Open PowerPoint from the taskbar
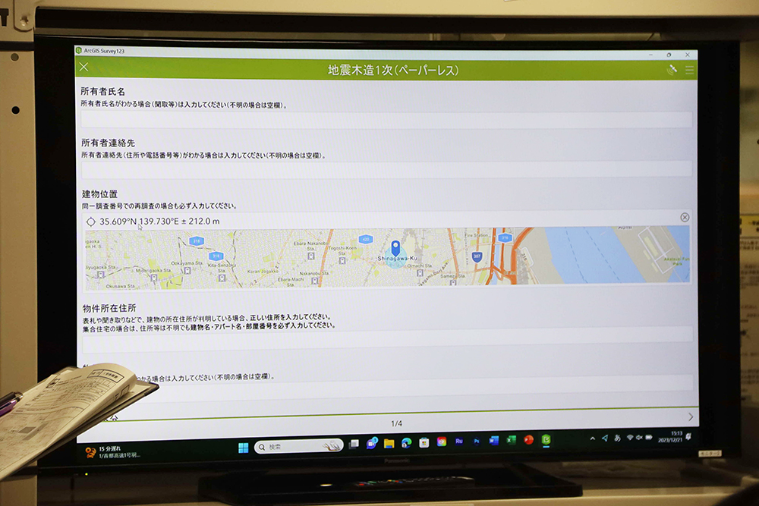This screenshot has height=506, width=759. point(528,439)
